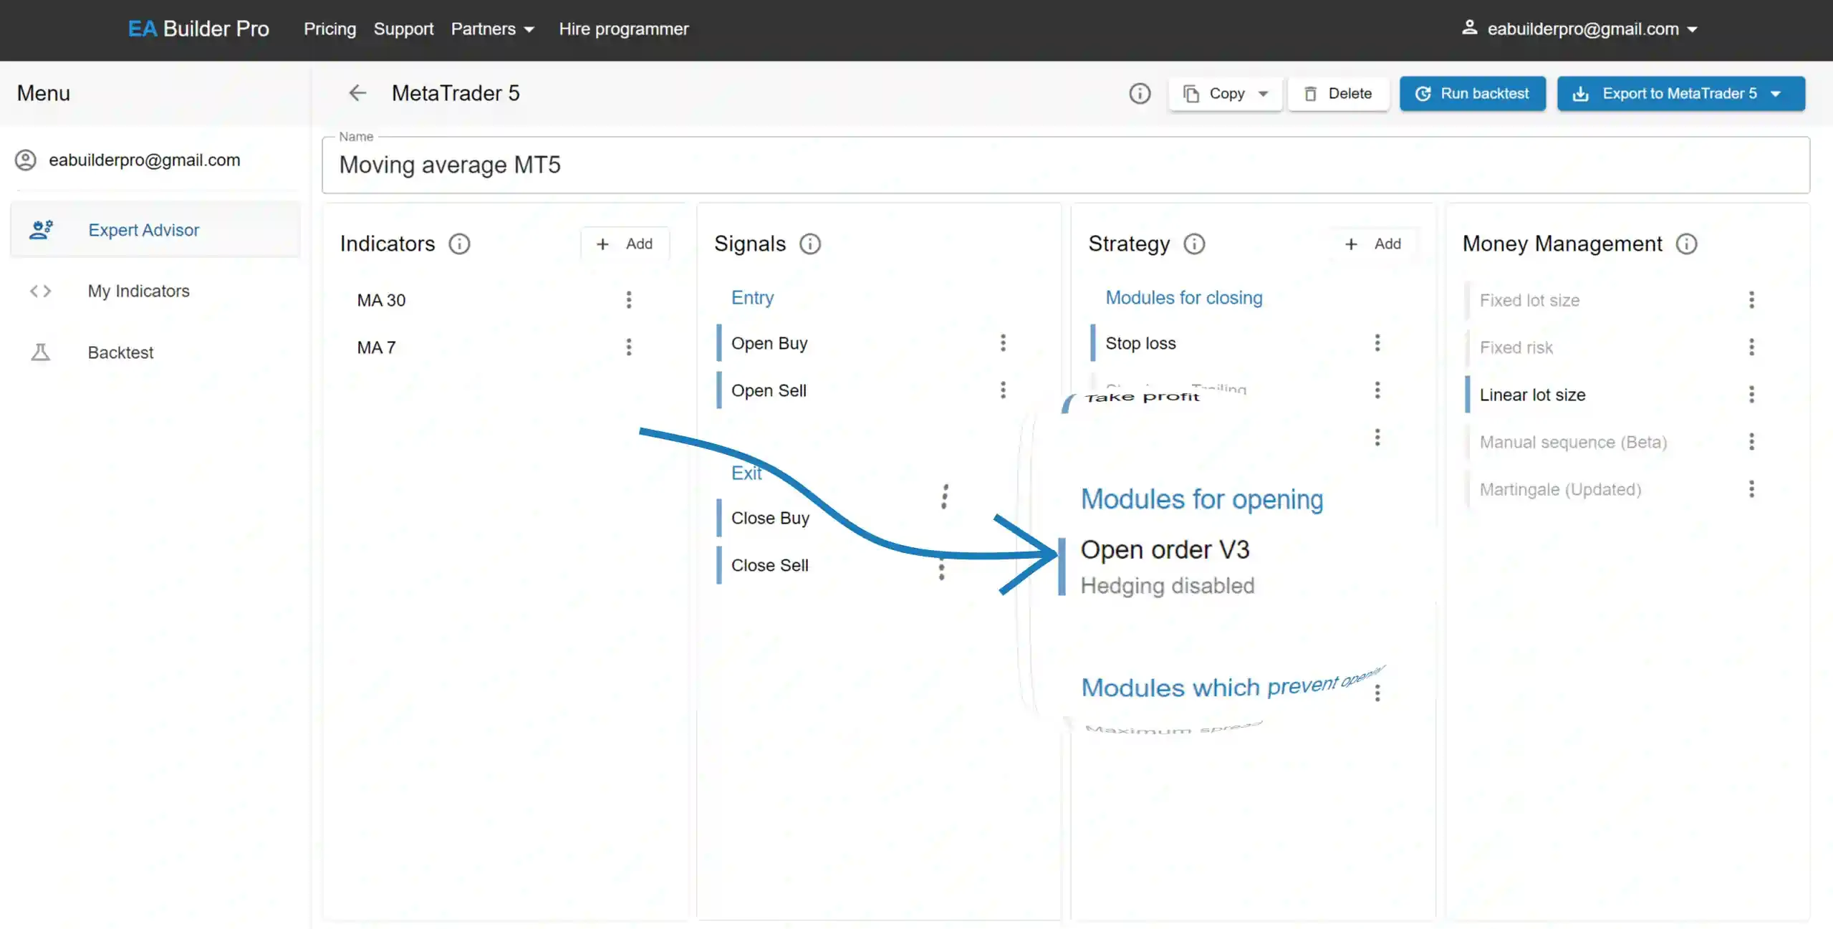This screenshot has width=1833, height=929.
Task: Open the info icon next to Indicators
Action: pos(459,244)
